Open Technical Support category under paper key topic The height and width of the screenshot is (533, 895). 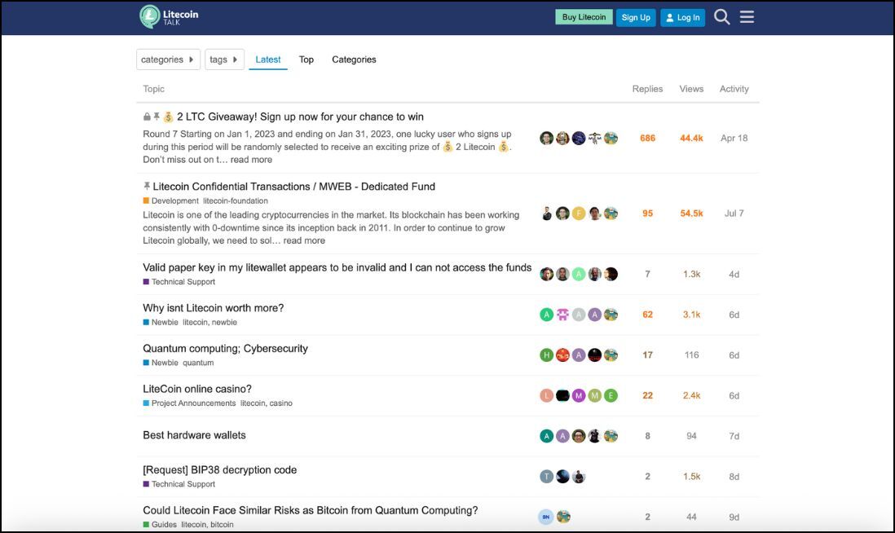click(179, 282)
